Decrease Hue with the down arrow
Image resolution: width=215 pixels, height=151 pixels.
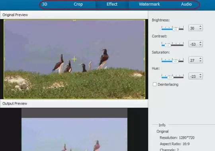click(x=200, y=77)
